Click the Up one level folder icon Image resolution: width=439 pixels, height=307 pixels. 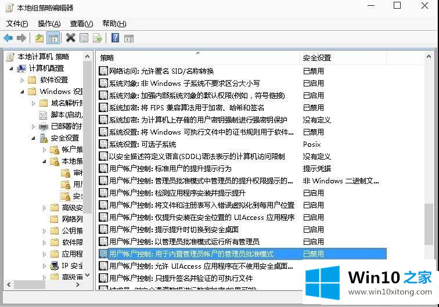(39, 38)
